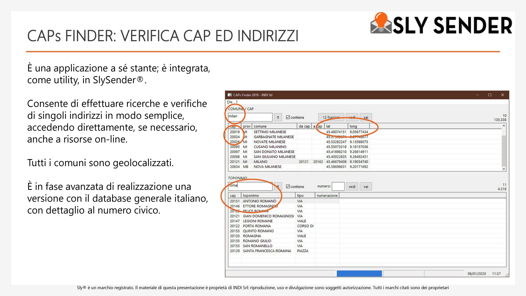Click the Sly Sender logo icon

tap(381, 23)
